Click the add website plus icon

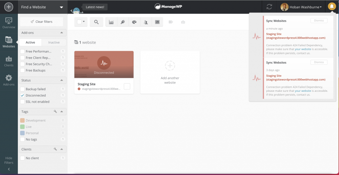(x=9, y=7)
